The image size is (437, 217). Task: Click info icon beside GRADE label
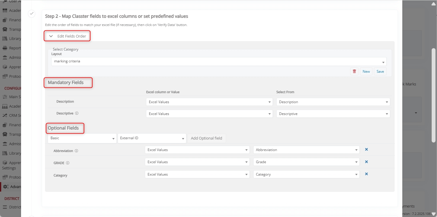coord(68,163)
